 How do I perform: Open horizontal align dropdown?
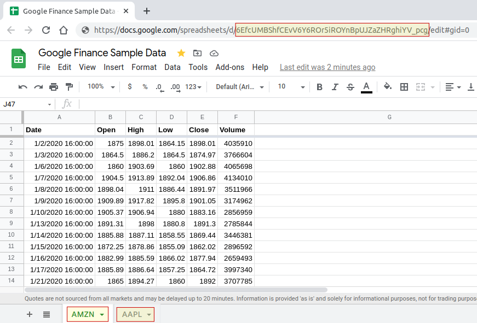453,87
